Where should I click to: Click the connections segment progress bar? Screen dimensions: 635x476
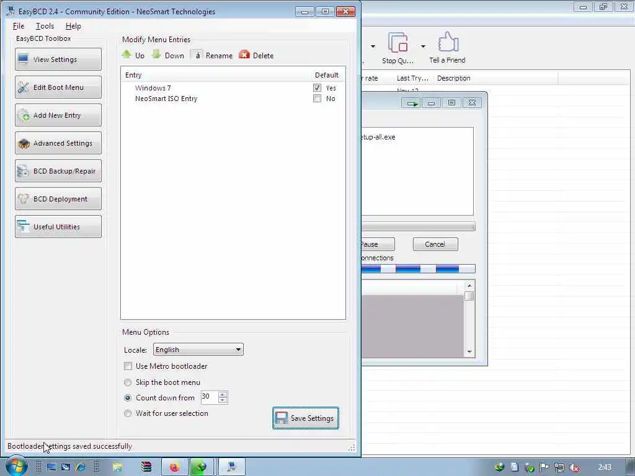[418, 268]
